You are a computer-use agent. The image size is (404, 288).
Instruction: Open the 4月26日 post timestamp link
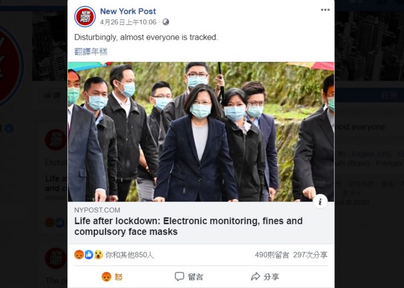(x=128, y=22)
